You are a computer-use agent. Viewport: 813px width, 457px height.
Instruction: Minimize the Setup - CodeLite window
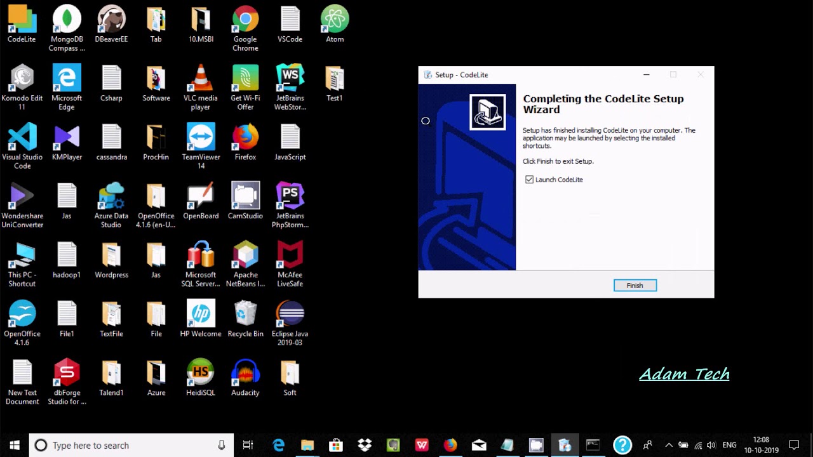tap(647, 75)
